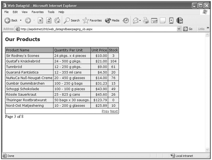This screenshot has height=160, width=212.
Task: Click the IE title bar page icon
Action: 5,6
